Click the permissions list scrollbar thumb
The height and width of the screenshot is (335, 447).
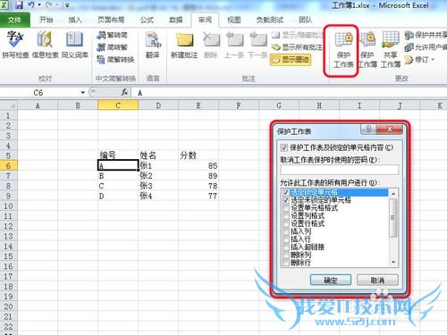point(393,218)
